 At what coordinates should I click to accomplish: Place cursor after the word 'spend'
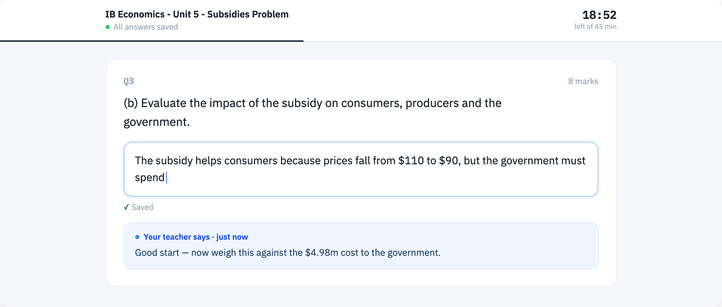click(x=165, y=177)
